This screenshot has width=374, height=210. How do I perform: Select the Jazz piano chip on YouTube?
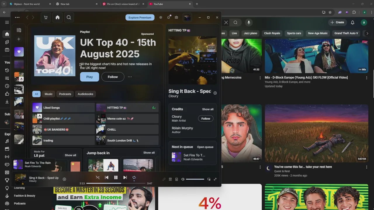(x=250, y=33)
